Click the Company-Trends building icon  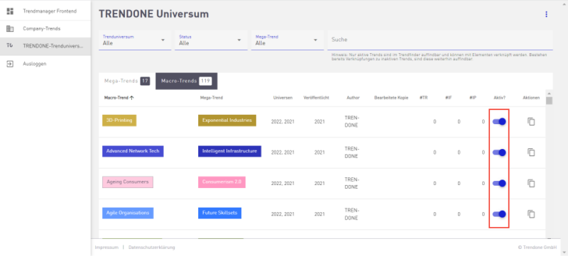(x=10, y=28)
